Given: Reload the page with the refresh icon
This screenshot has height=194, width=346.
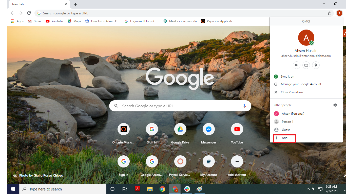Looking at the screenshot, I should click(29, 13).
